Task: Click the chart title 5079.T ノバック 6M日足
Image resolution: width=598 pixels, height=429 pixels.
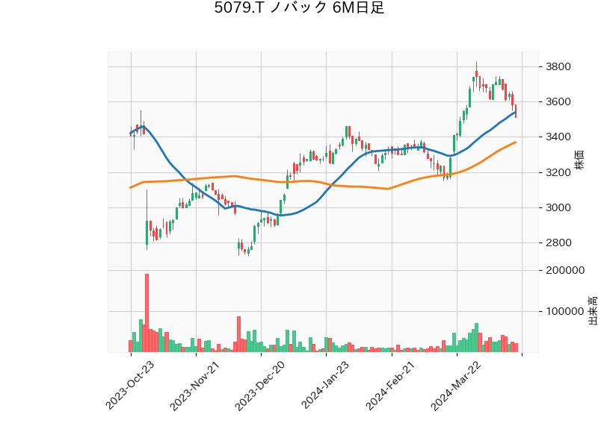Action: 299,9
